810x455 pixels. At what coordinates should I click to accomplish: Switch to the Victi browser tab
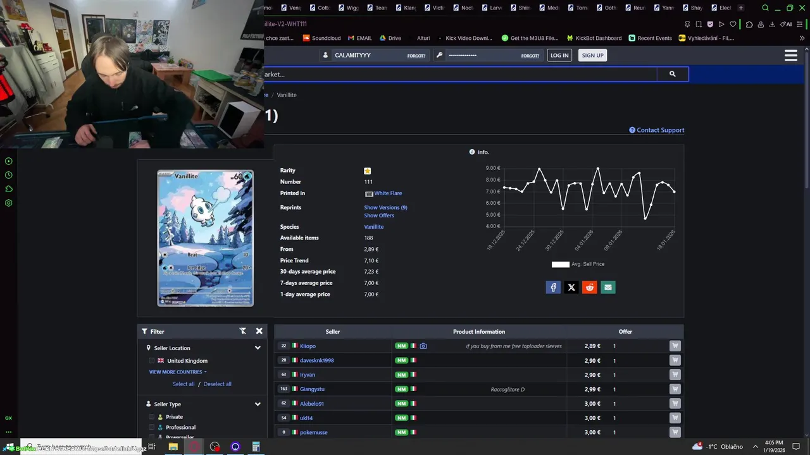[x=434, y=8]
